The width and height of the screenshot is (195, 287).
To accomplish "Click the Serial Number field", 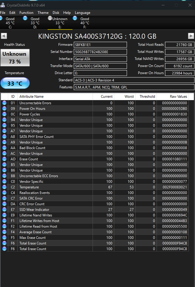I will point(100,52).
